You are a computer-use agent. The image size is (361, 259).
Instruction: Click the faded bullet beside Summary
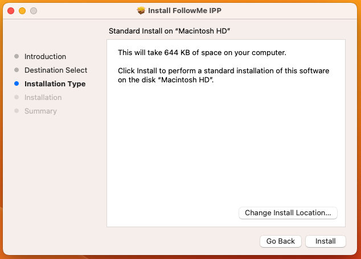click(x=17, y=111)
